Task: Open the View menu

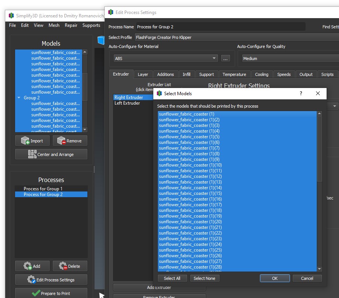Action: point(38,25)
